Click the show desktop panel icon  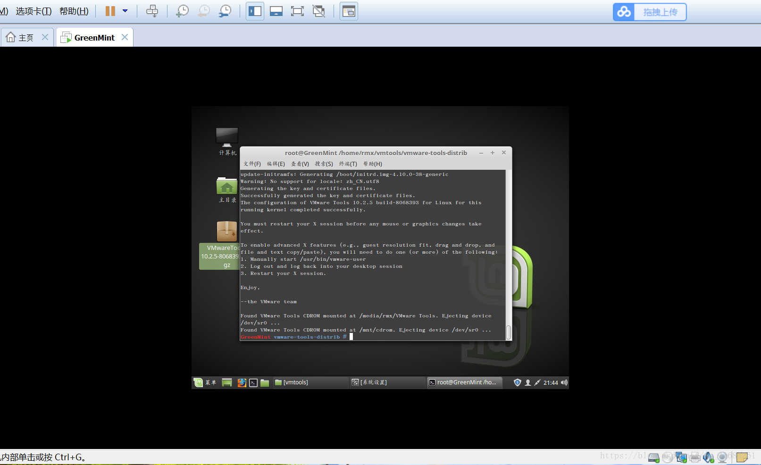point(227,382)
